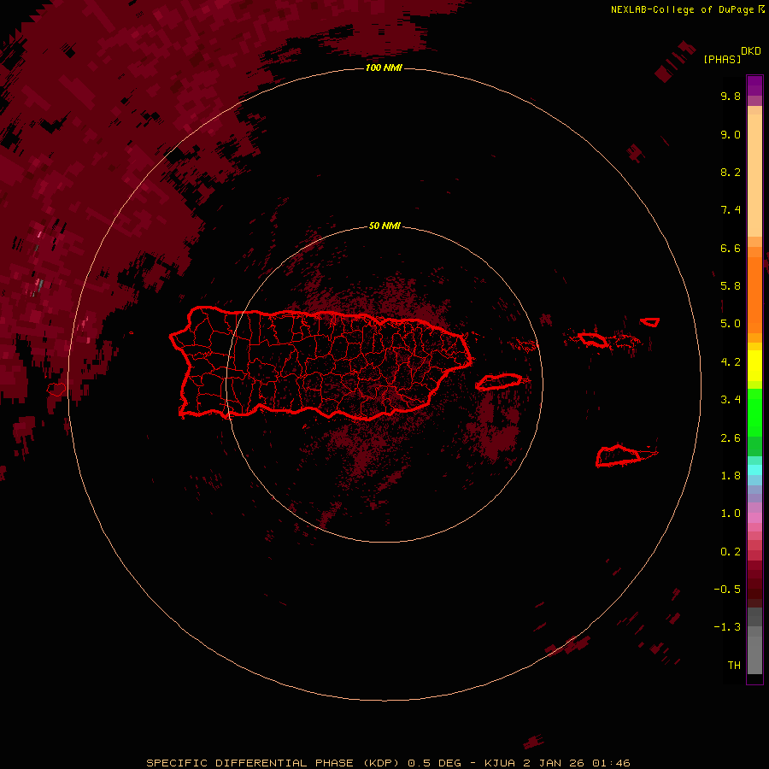Select the 7.4 legend value

point(731,210)
